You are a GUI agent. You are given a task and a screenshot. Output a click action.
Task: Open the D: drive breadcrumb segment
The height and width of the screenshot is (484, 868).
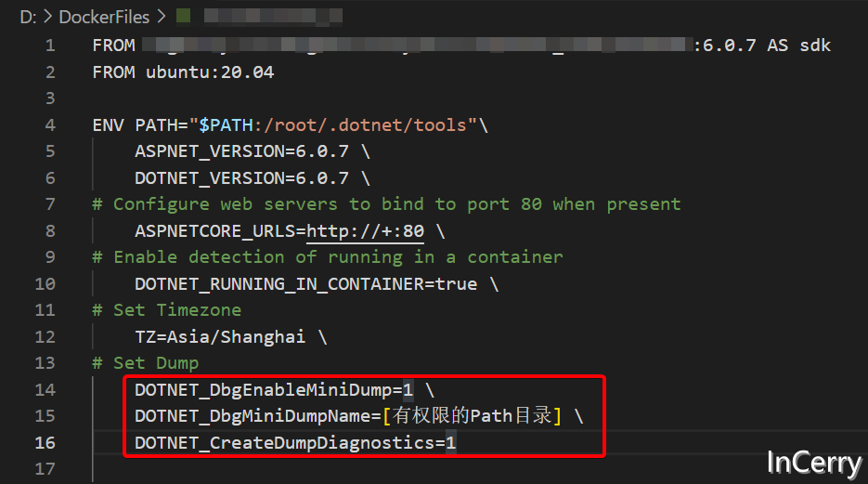28,17
